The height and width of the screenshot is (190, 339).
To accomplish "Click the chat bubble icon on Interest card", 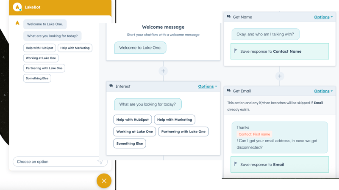I will [x=111, y=86].
